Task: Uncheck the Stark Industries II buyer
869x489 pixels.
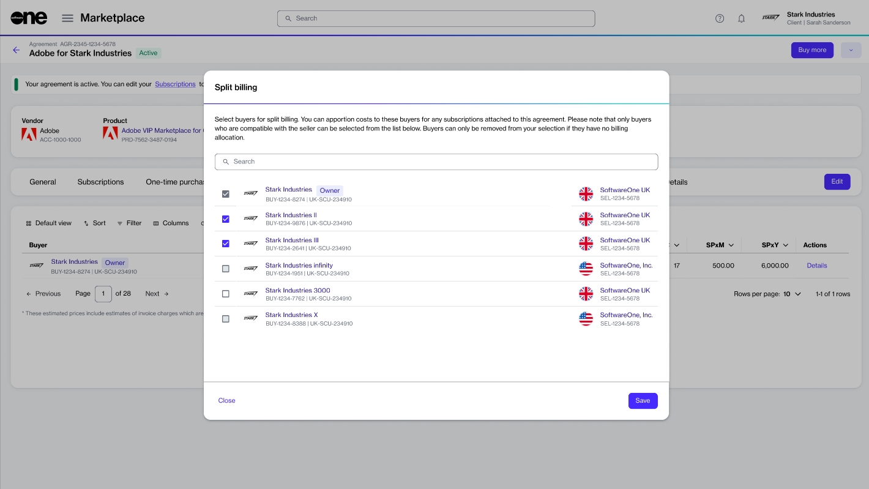Action: coord(226,219)
